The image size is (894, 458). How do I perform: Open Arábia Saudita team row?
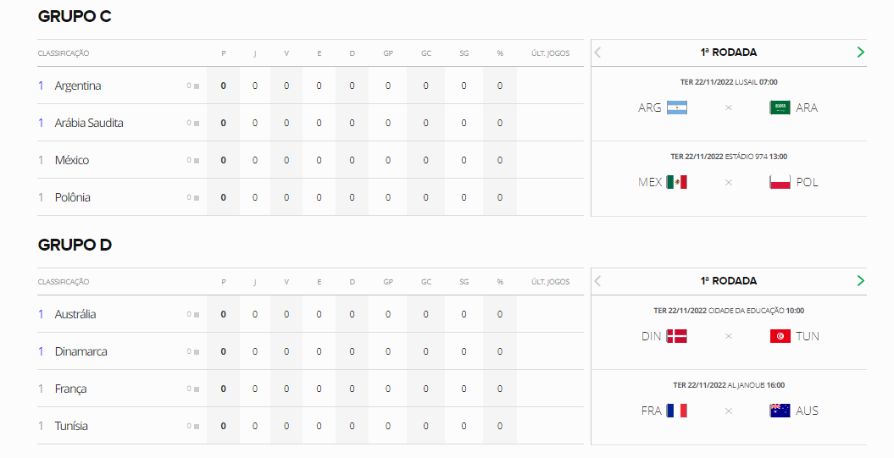click(311, 123)
